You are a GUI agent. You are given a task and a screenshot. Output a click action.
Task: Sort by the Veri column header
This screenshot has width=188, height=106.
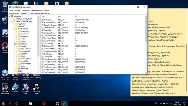[x=94, y=17]
